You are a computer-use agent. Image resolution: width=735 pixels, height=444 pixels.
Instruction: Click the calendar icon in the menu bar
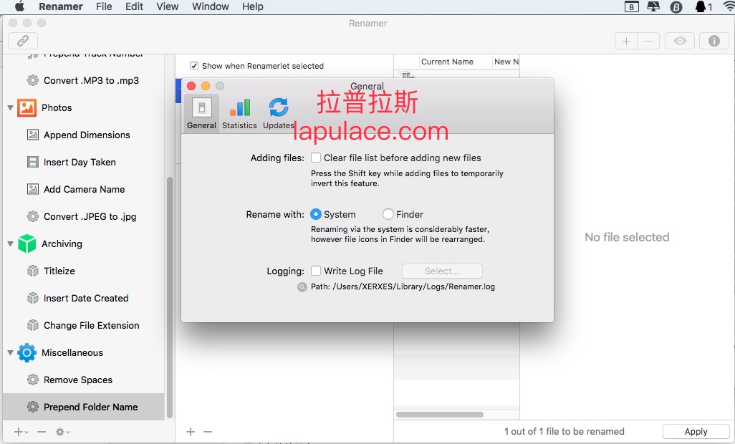pyautogui.click(x=631, y=6)
